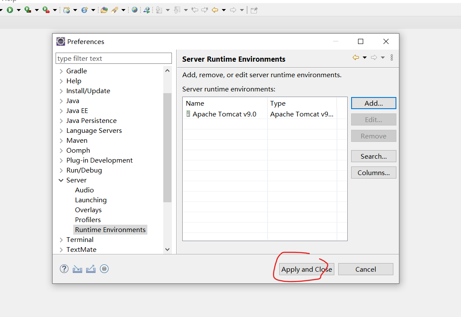Click the Run External Tools icon

coord(46,10)
